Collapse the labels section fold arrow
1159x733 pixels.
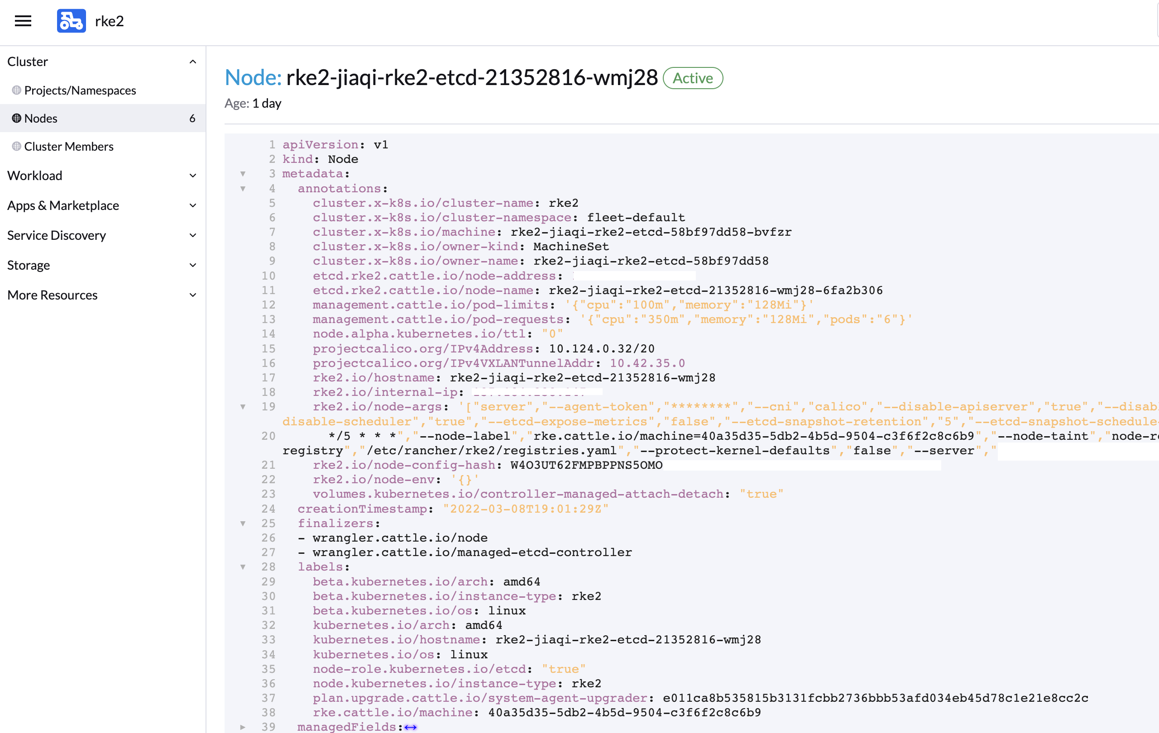click(243, 567)
